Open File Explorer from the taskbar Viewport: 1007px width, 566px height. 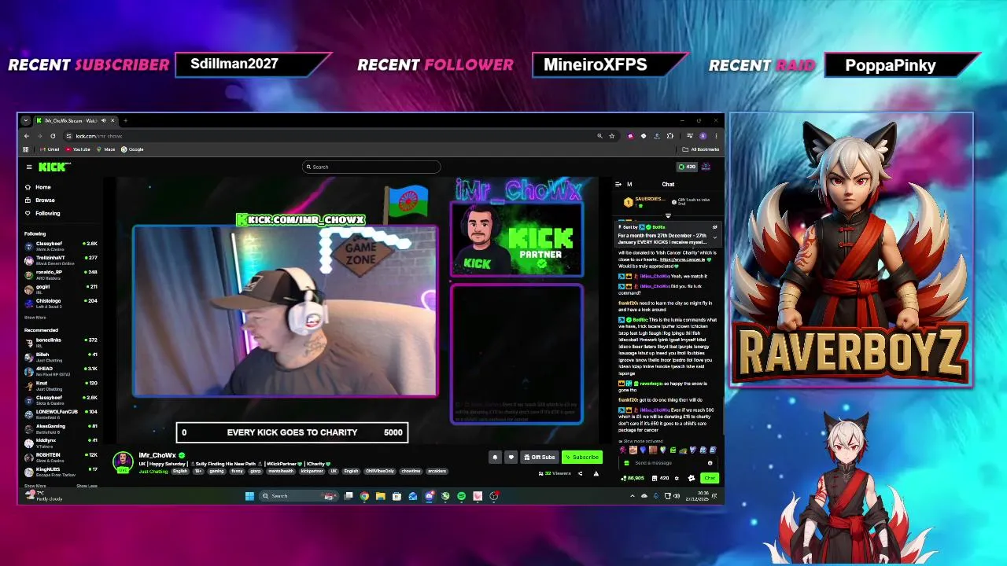point(380,495)
